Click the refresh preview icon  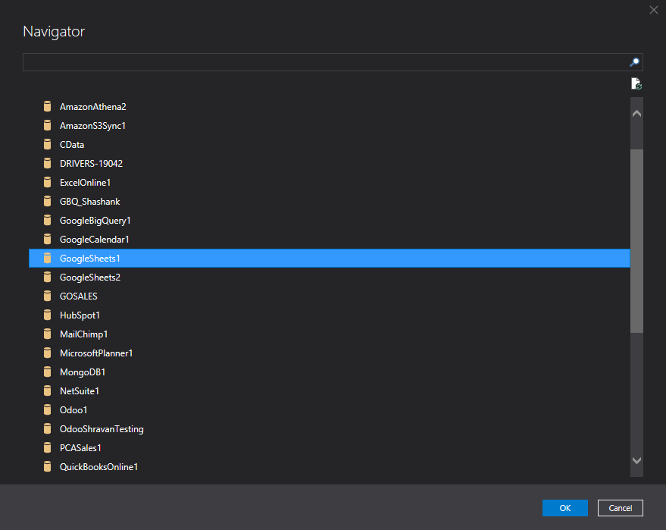click(x=636, y=83)
